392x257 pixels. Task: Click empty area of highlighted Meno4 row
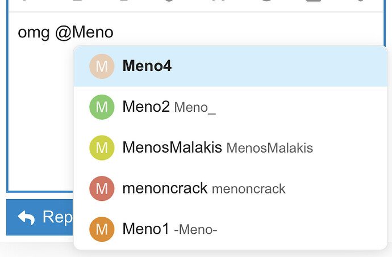coord(275,66)
